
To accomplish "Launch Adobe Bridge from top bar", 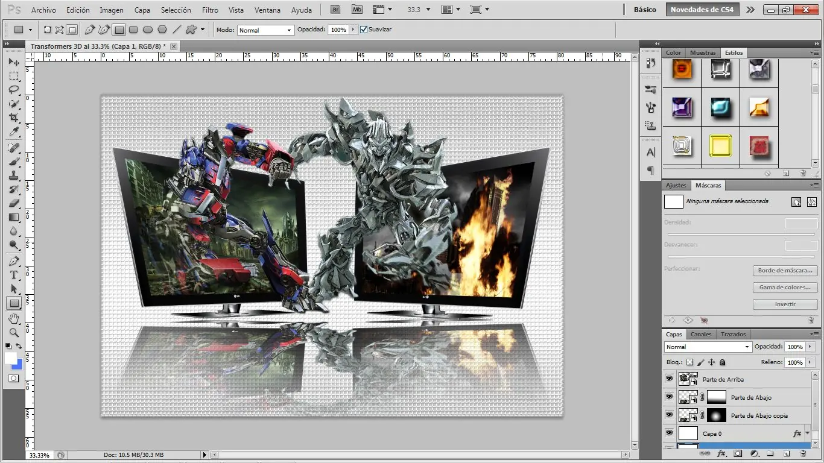I will coord(335,10).
